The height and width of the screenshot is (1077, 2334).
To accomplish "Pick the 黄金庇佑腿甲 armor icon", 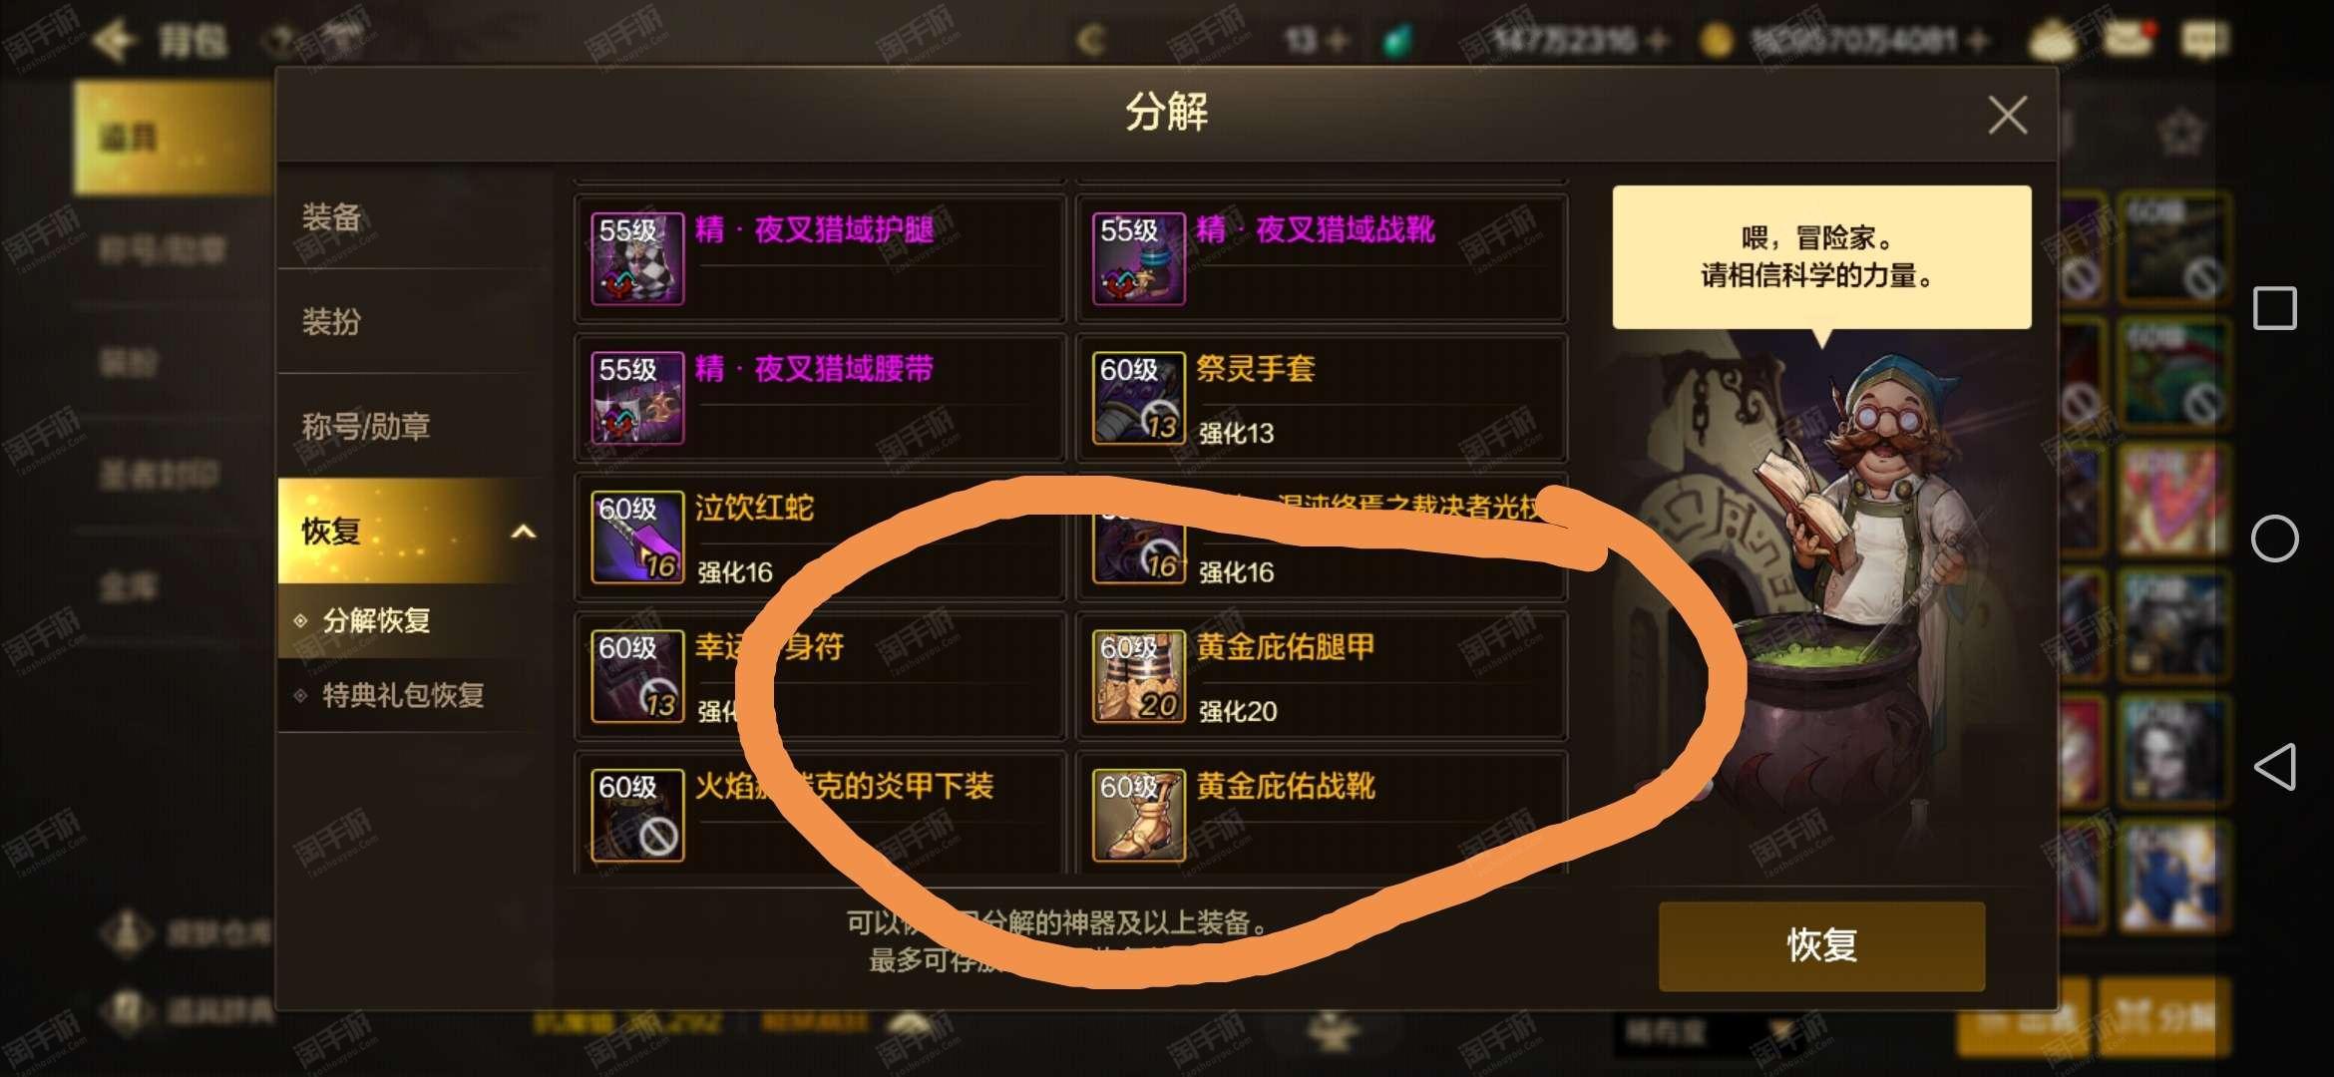I will [x=1139, y=676].
